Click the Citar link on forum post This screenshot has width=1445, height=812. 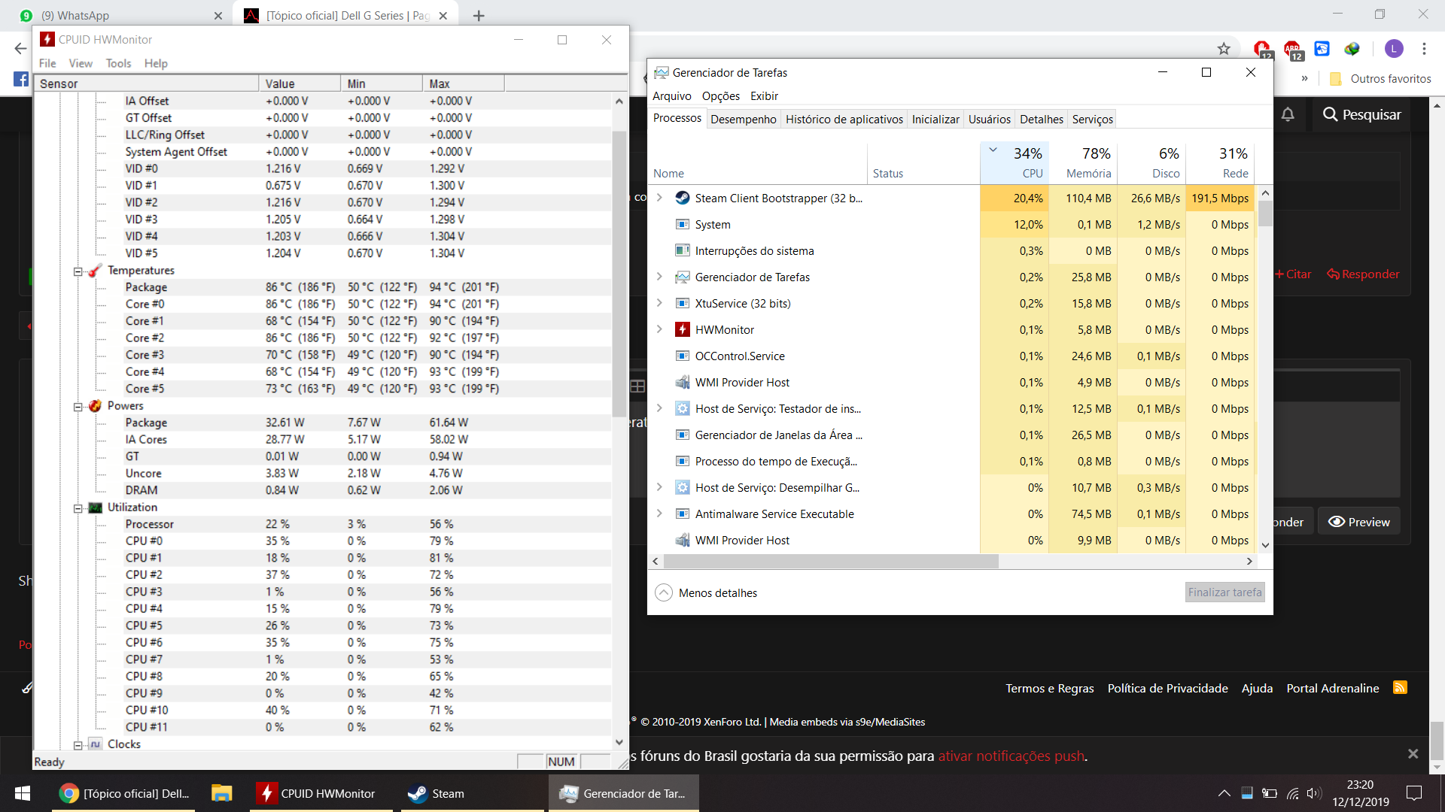click(1293, 274)
